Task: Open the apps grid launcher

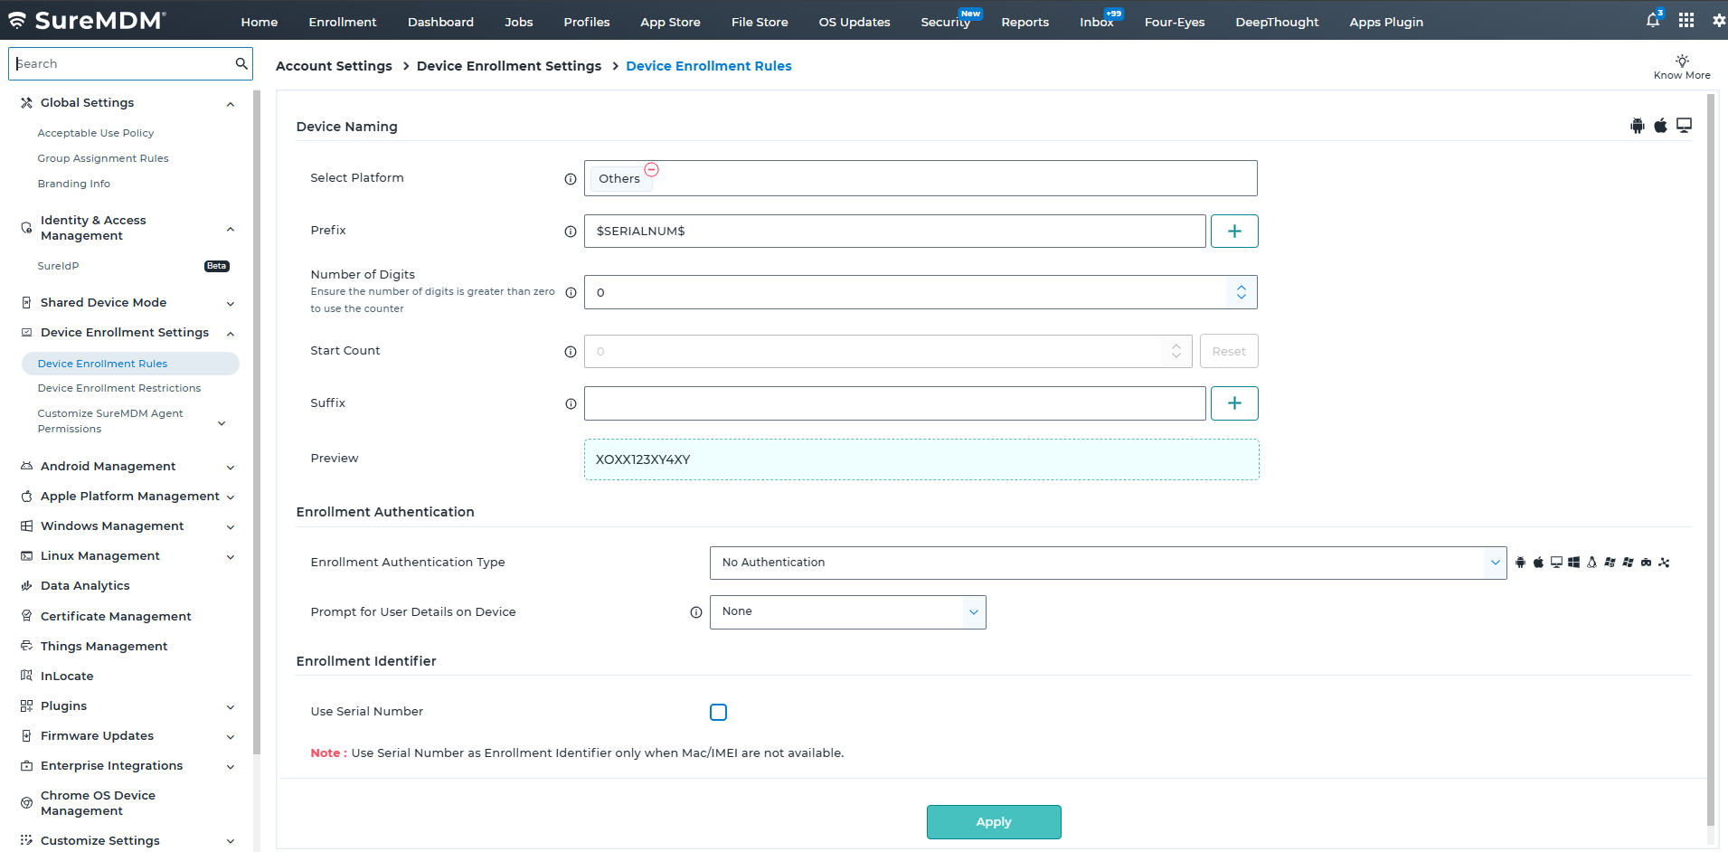Action: click(1686, 21)
